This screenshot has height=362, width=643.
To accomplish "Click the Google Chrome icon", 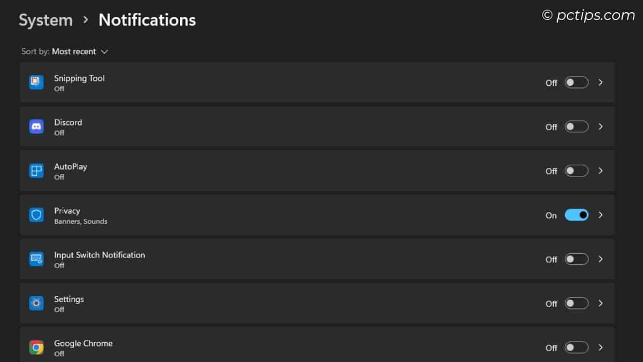I will (36, 347).
